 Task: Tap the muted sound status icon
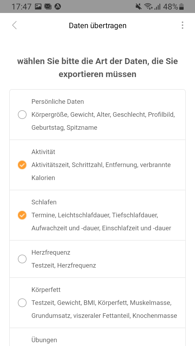coord(139,6)
